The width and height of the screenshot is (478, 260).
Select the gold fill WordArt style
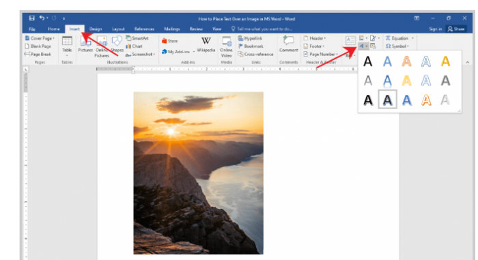coord(445,61)
